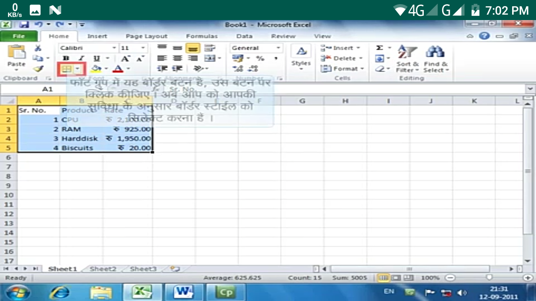Select the Format Painter brush

[38, 69]
